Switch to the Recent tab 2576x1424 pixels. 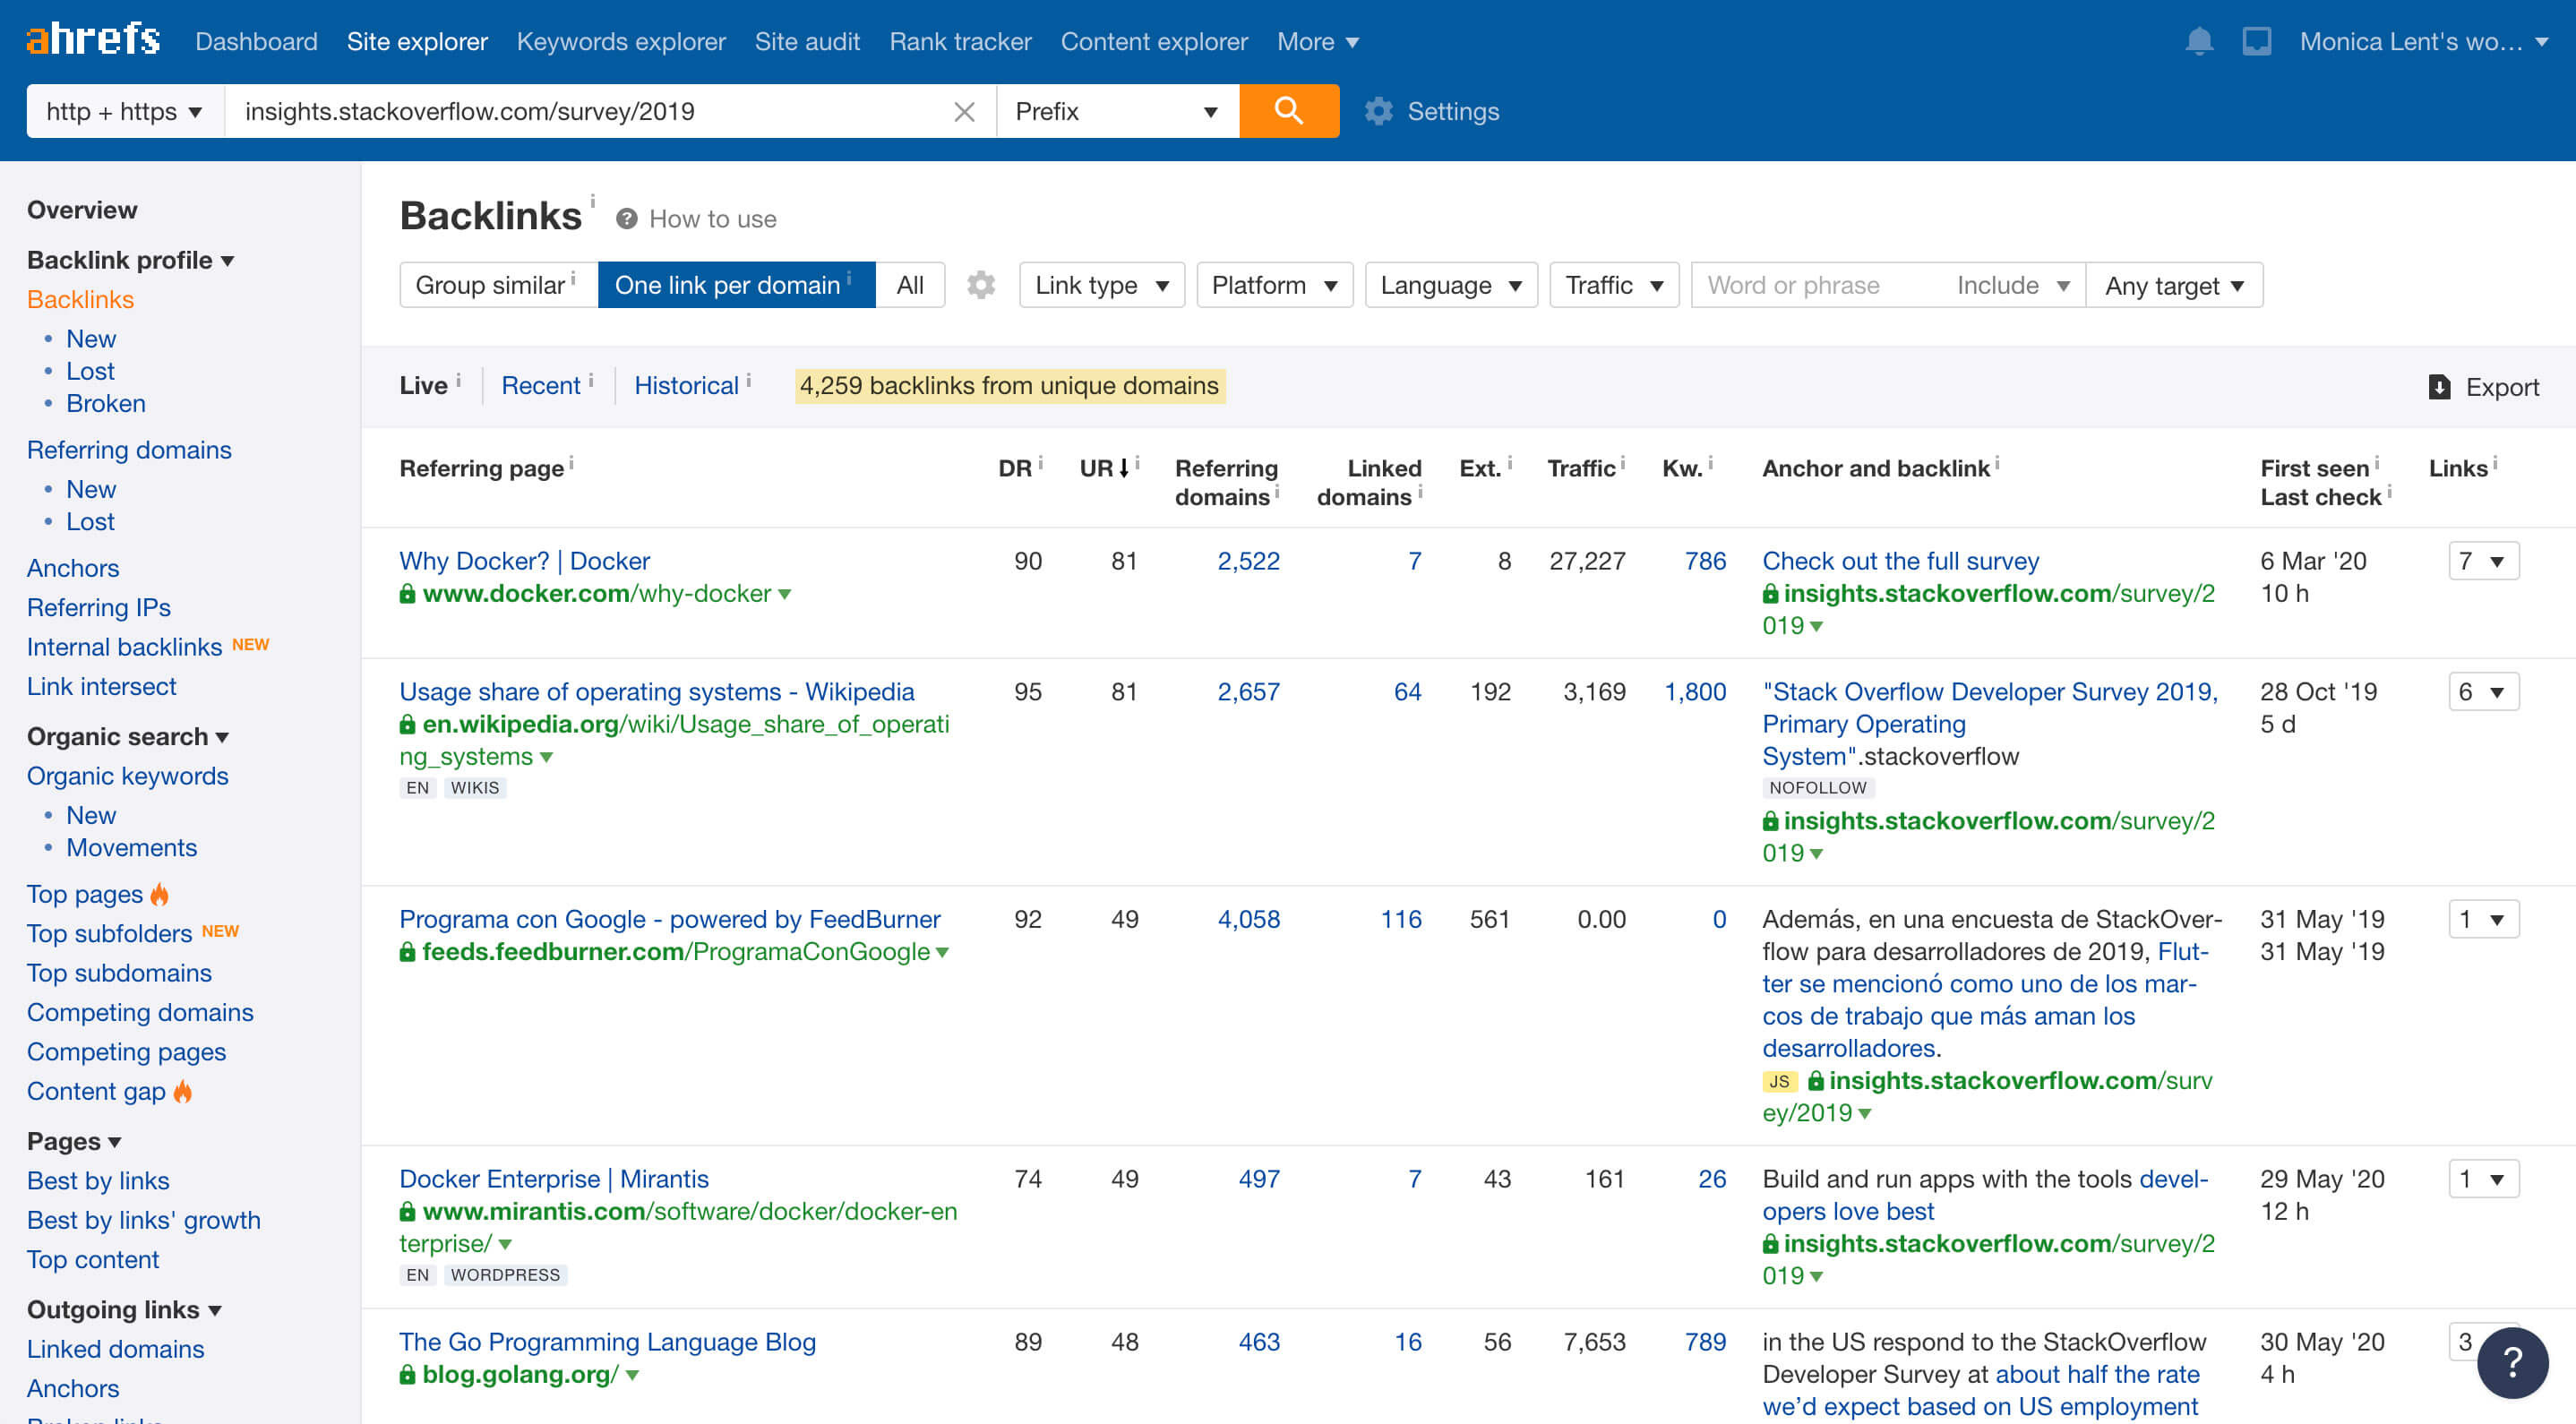[540, 385]
